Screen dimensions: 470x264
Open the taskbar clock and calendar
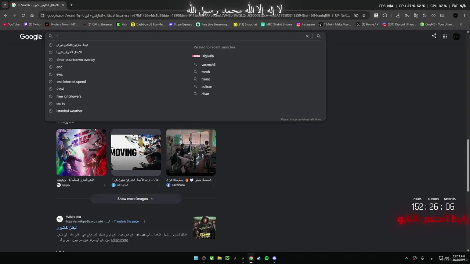[x=459, y=258]
